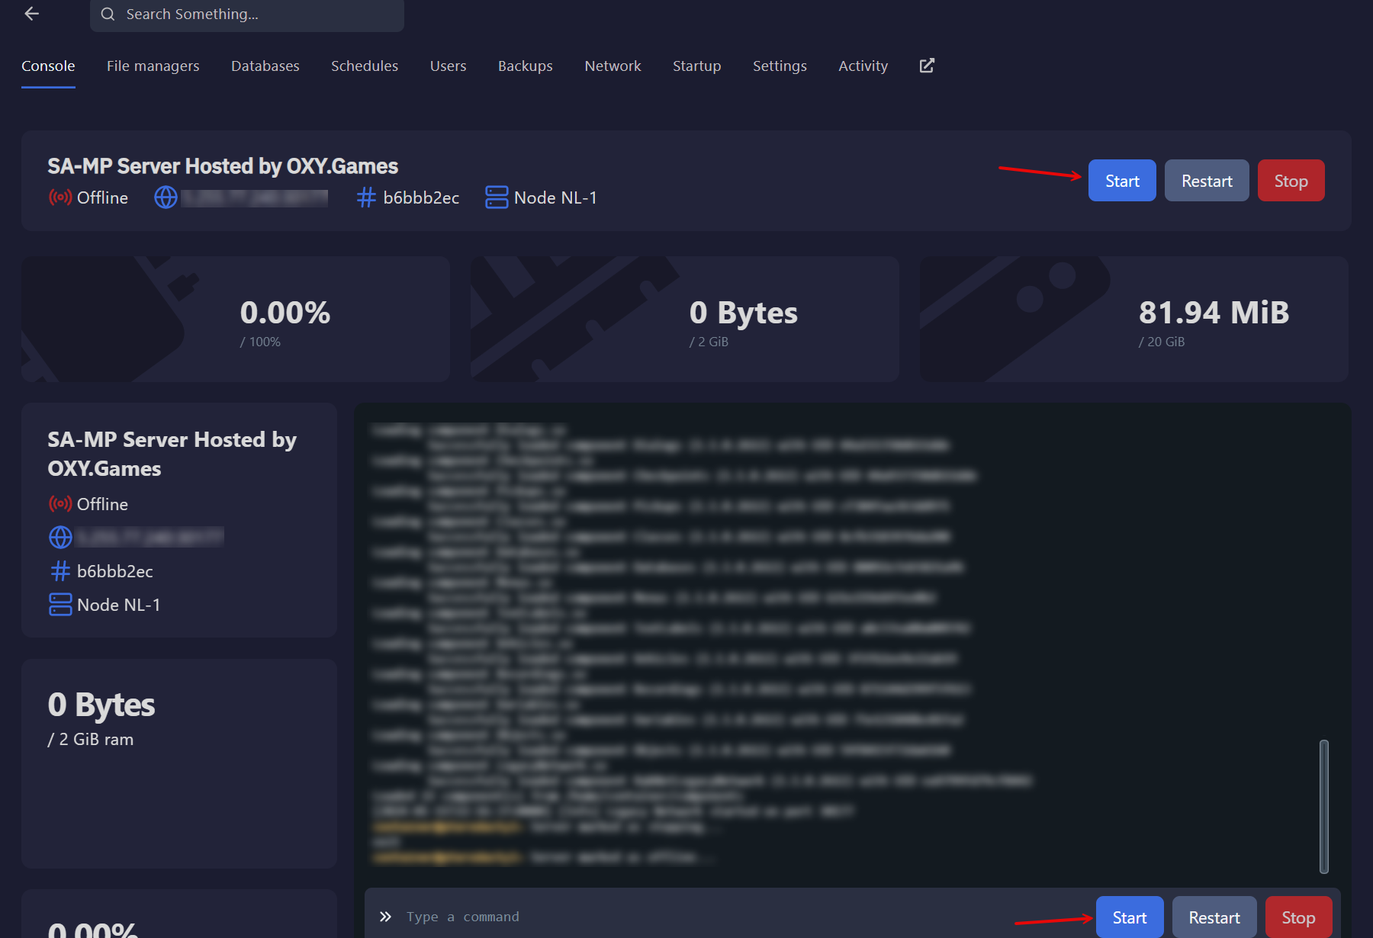Image resolution: width=1373 pixels, height=938 pixels.
Task: Click the hash icon beside b6bbb2ec
Action: coord(364,197)
